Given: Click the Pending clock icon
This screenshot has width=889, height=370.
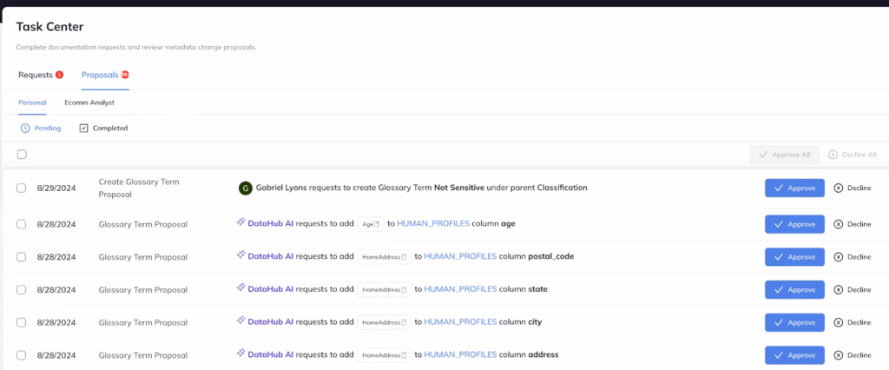Looking at the screenshot, I should 25,128.
